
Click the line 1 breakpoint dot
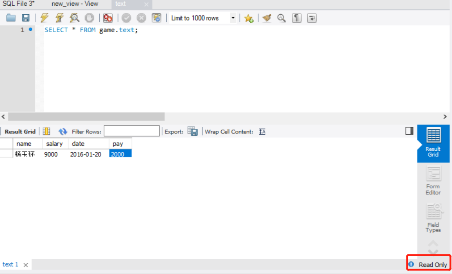click(30, 29)
